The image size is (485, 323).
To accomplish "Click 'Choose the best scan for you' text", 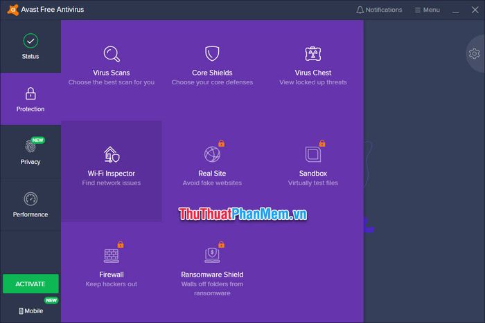I will tap(112, 82).
